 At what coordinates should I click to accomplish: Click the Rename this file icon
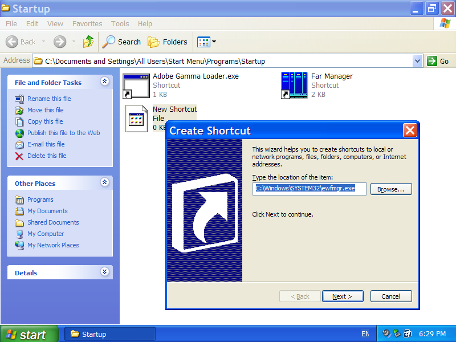[19, 99]
